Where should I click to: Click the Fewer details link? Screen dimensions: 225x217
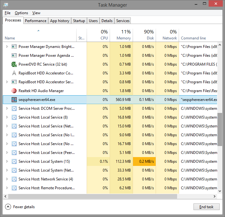click(24, 207)
